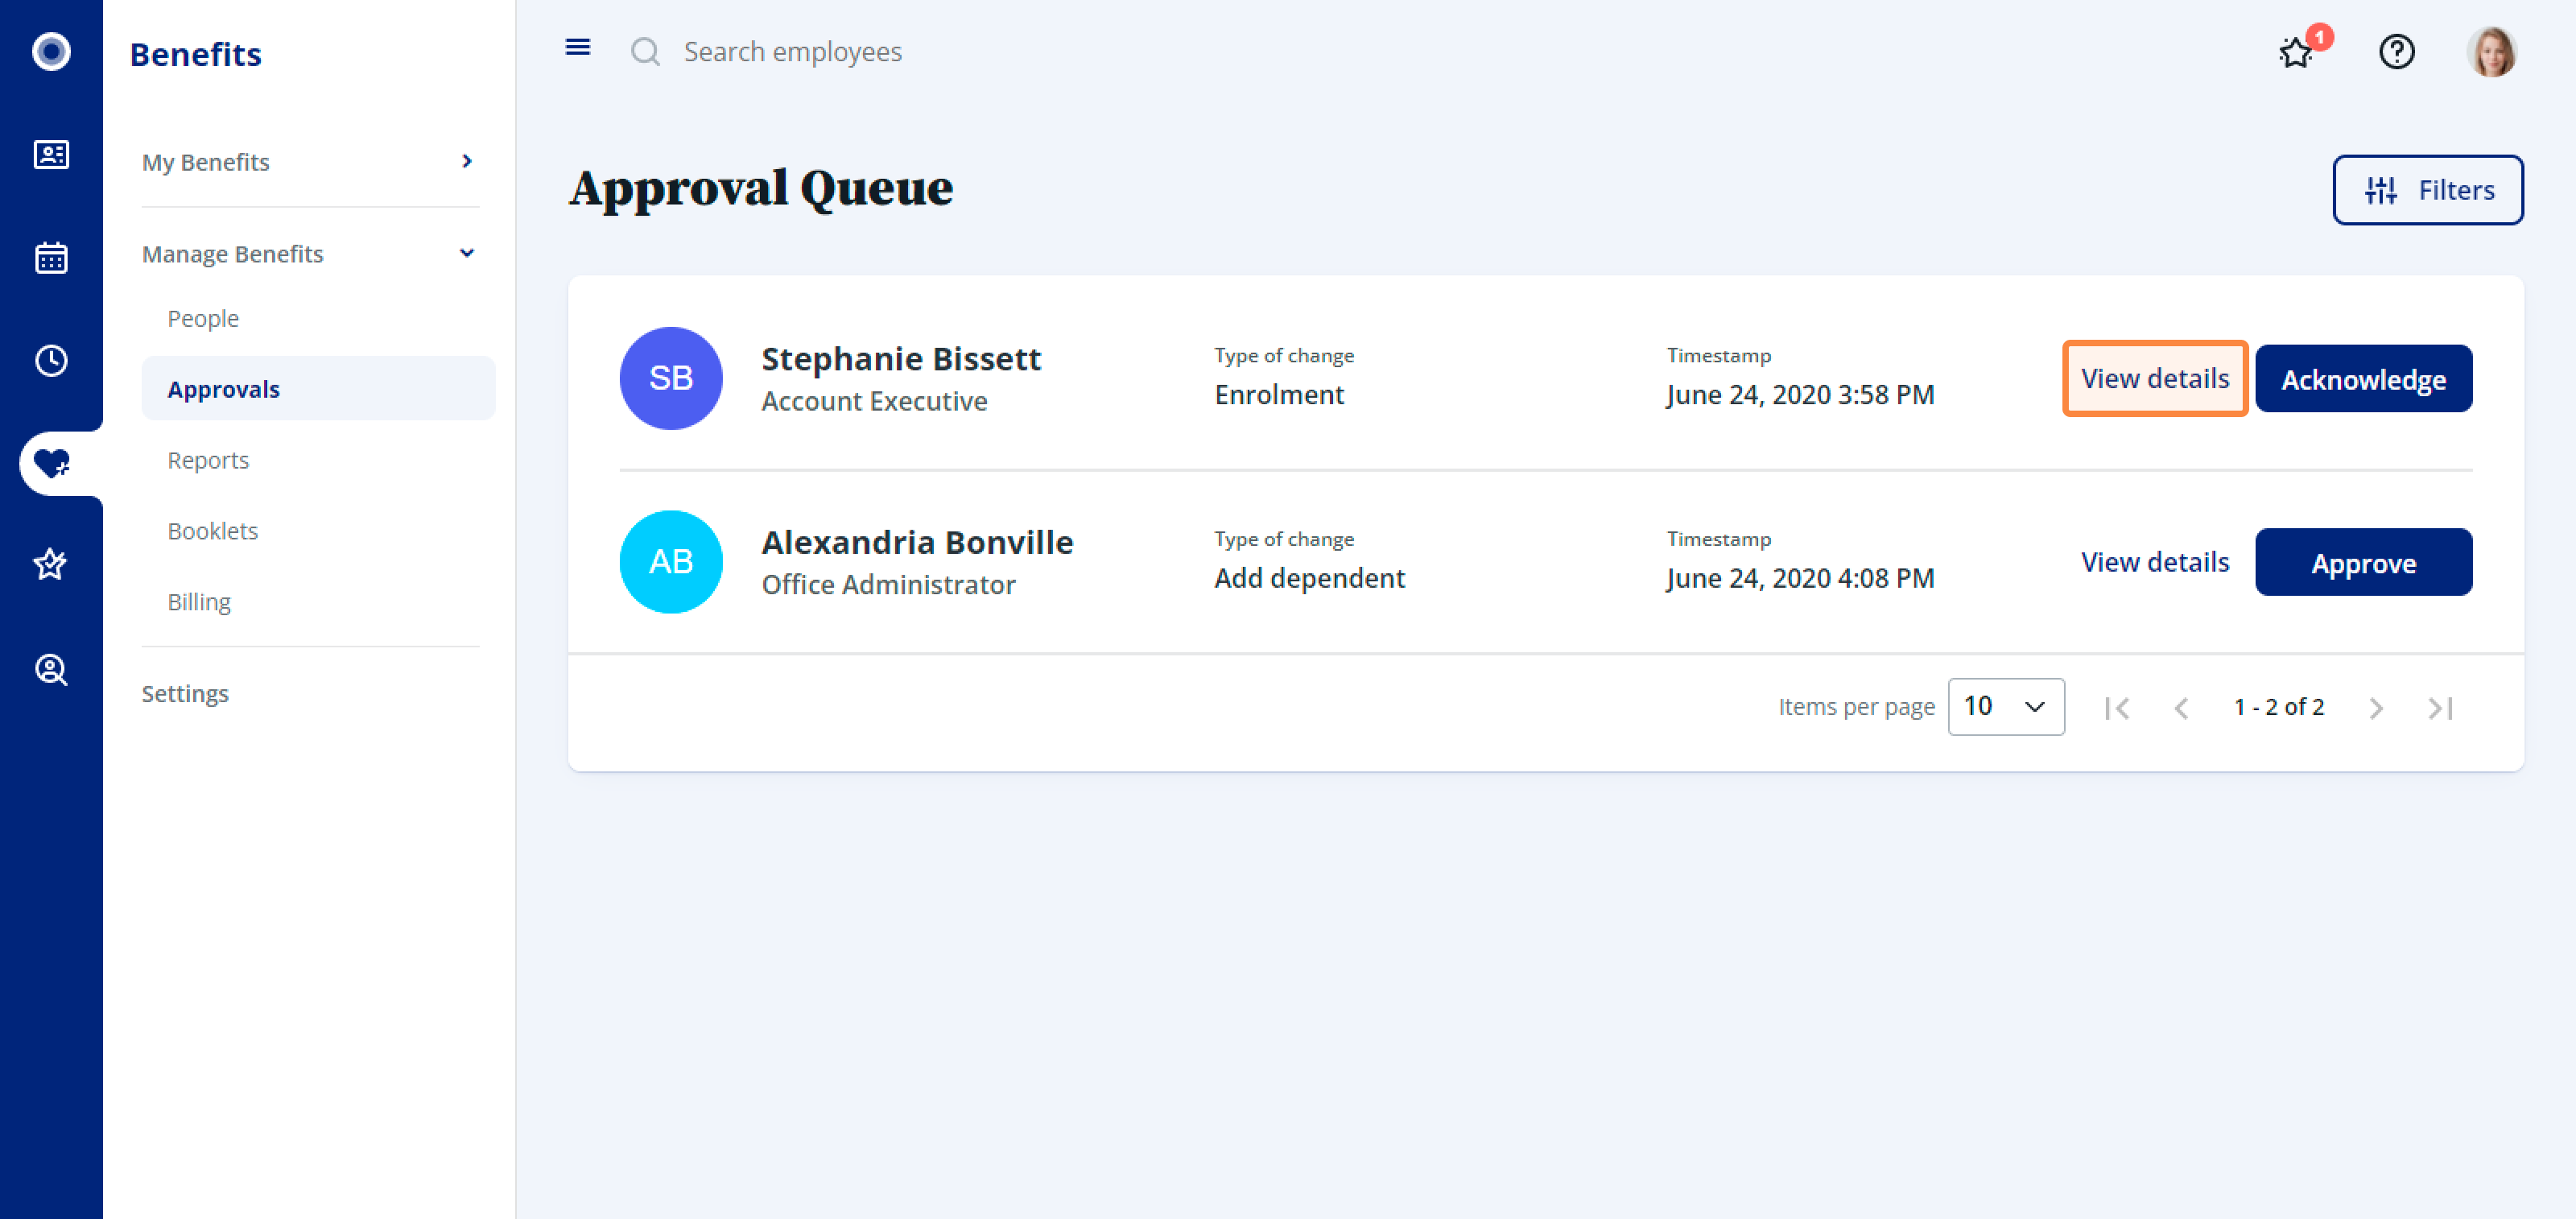
Task: View details for Stephanie Bissett
Action: tap(2155, 378)
